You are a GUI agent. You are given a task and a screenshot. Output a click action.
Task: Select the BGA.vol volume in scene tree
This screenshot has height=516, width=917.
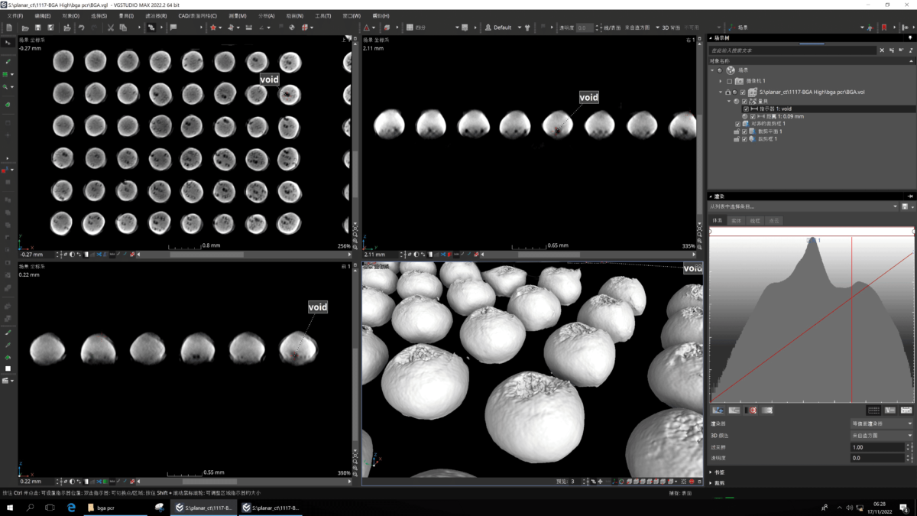click(x=812, y=92)
